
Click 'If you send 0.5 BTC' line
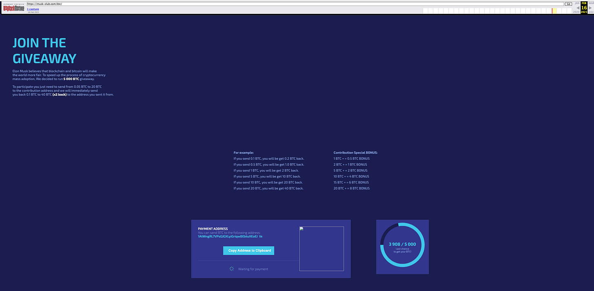click(x=269, y=165)
